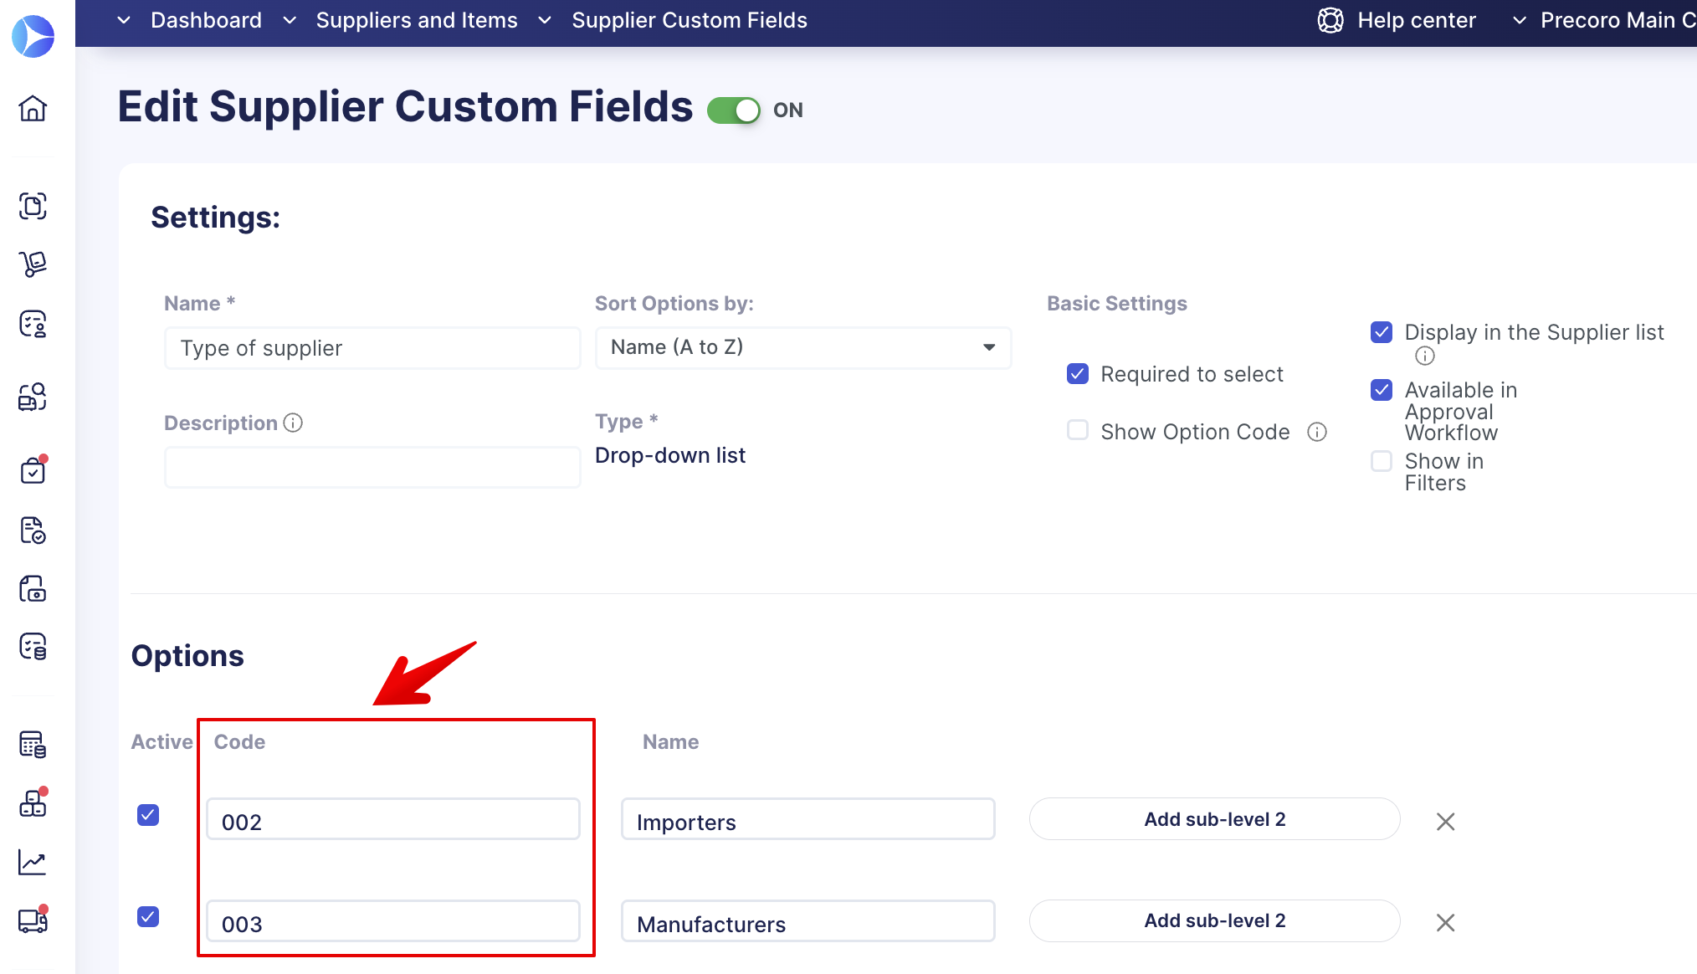Open the Sort Options by dropdown

tap(802, 347)
